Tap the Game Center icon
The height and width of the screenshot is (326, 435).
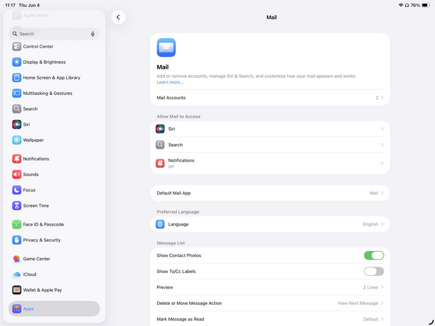coord(17,259)
